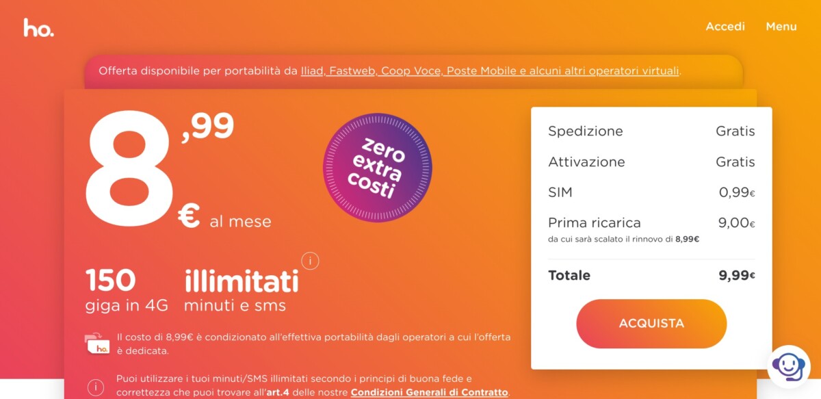Open the Iliad, Fastweb operators link
Image resolution: width=821 pixels, height=399 pixels.
pos(491,70)
